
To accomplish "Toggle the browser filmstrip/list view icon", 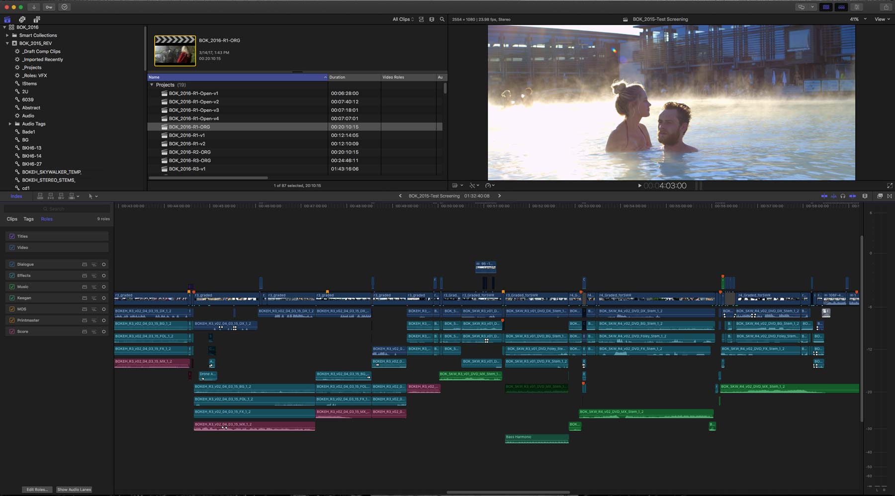I will pyautogui.click(x=421, y=19).
